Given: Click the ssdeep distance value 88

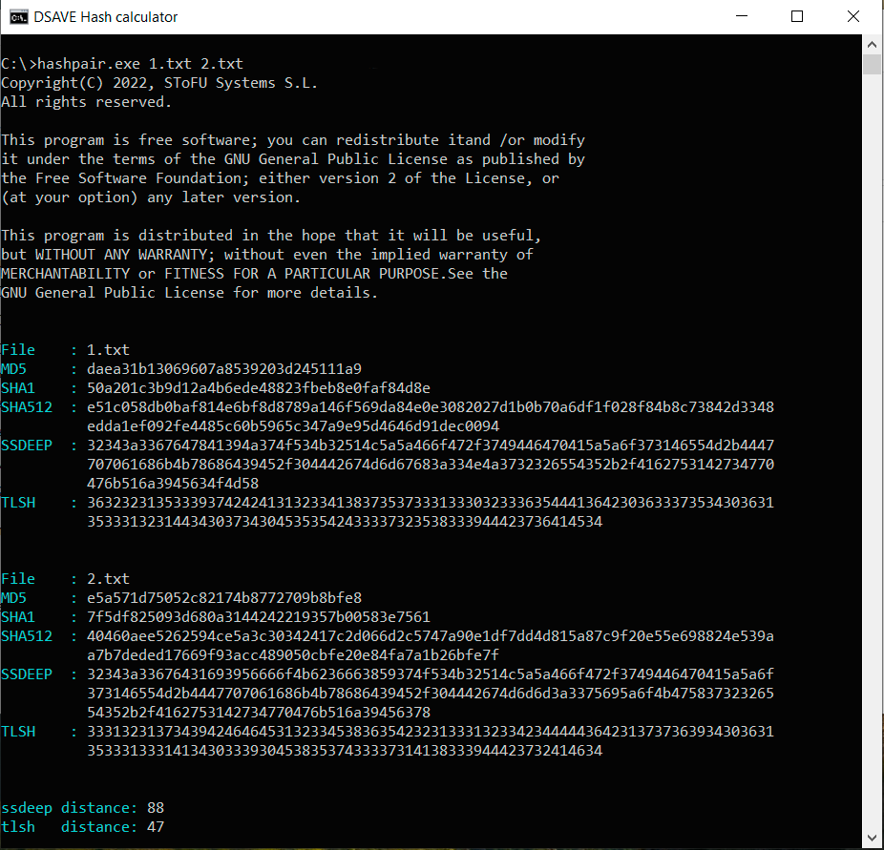Looking at the screenshot, I should (x=156, y=808).
